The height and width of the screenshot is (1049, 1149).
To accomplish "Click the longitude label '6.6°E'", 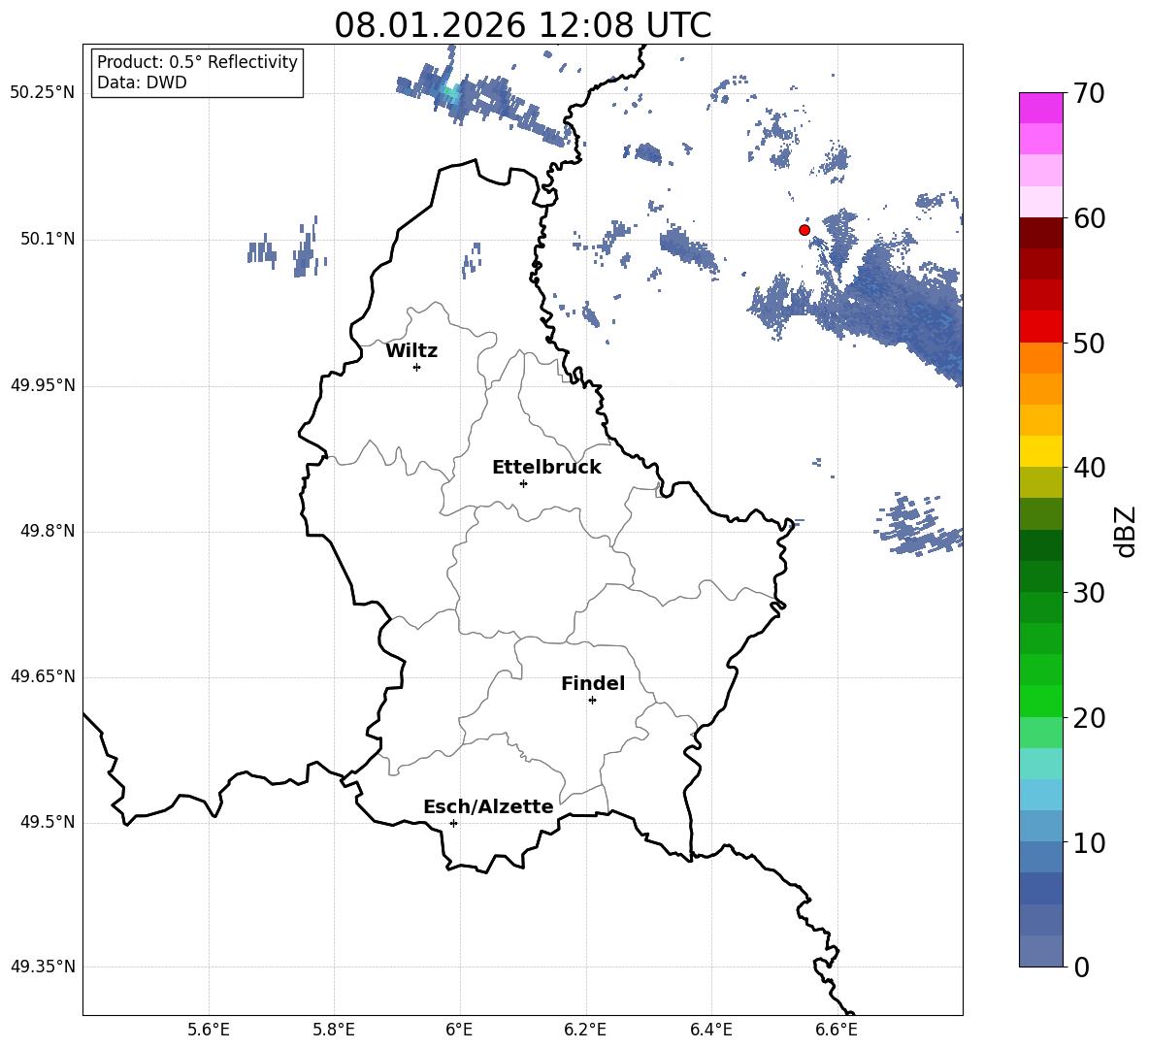I will (837, 1030).
